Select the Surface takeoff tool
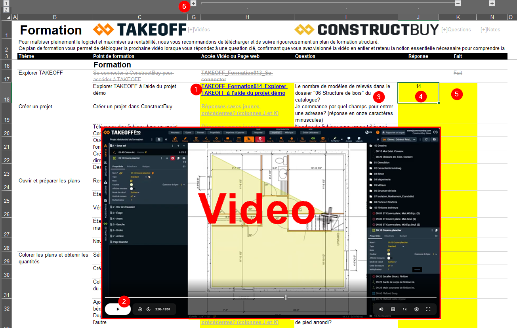 point(196,140)
